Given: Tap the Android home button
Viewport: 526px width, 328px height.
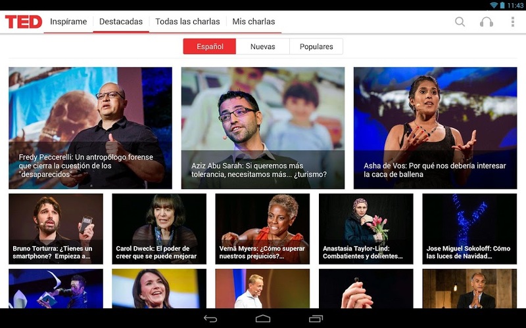Looking at the screenshot, I should [x=262, y=319].
